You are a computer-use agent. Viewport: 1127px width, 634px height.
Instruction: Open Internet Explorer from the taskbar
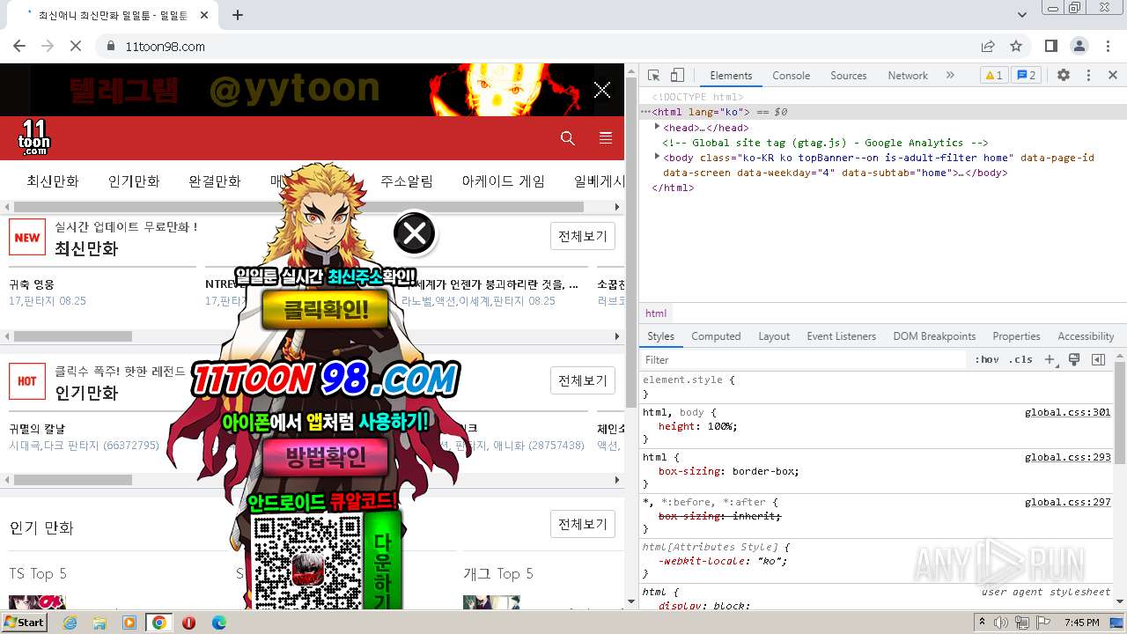[x=70, y=623]
